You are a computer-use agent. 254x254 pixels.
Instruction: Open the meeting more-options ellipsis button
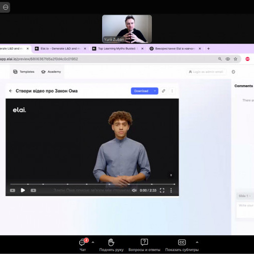6,7
